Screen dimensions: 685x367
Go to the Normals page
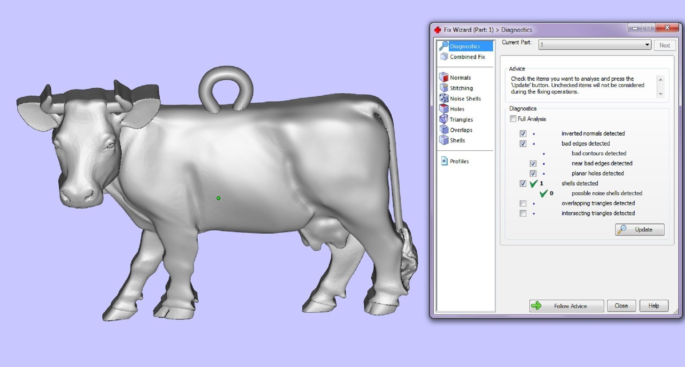coord(460,78)
